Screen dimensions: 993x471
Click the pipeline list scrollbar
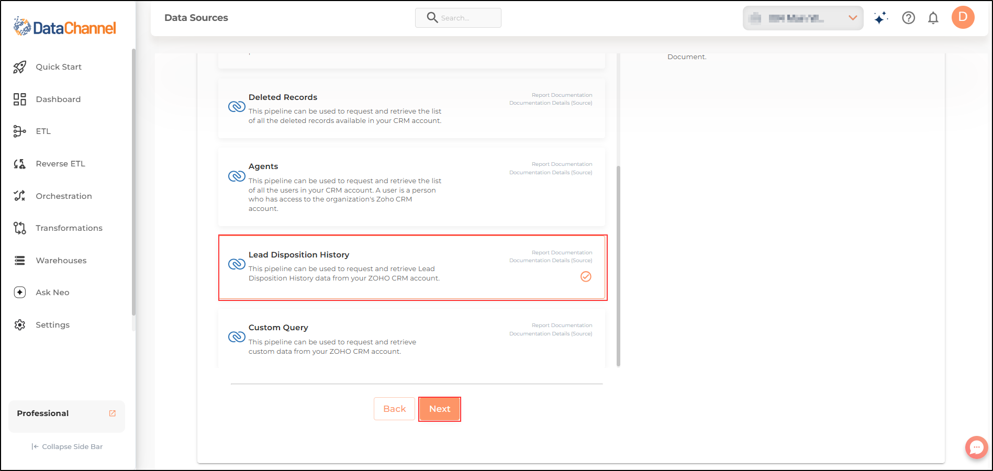point(619,266)
